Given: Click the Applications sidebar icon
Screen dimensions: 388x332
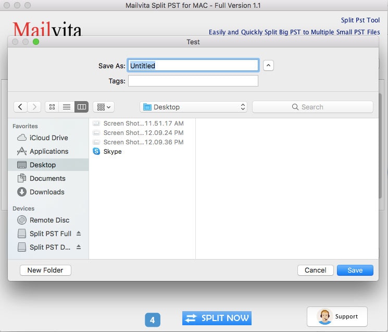Looking at the screenshot, I should point(22,151).
